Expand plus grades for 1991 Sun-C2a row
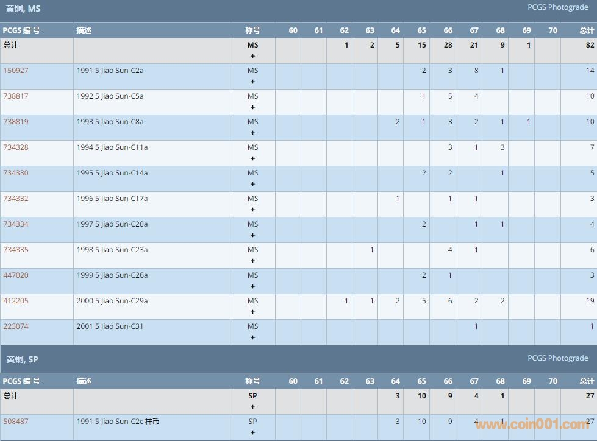 point(252,82)
